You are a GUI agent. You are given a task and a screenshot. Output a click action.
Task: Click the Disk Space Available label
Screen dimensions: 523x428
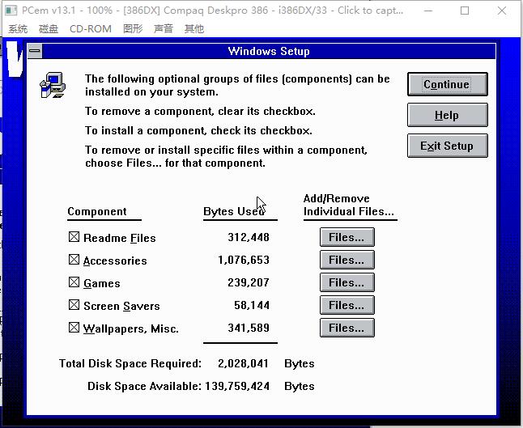(x=144, y=386)
